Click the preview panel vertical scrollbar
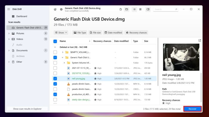Screen dimensions: 209x117 201,88
